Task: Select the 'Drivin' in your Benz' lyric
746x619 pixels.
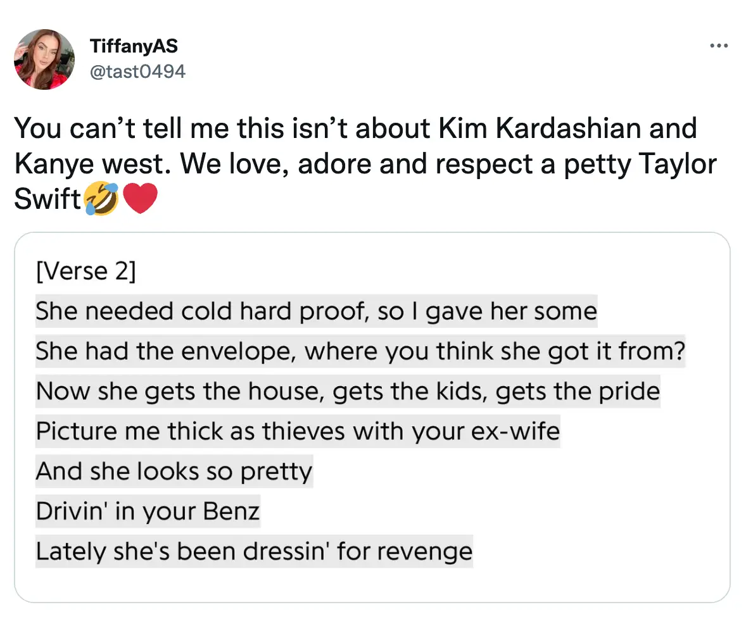Action: click(x=147, y=511)
